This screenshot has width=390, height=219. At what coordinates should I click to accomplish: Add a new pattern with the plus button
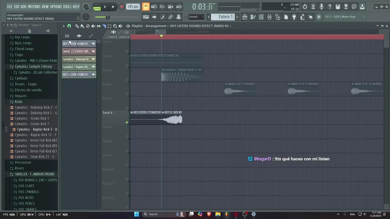coord(237,17)
